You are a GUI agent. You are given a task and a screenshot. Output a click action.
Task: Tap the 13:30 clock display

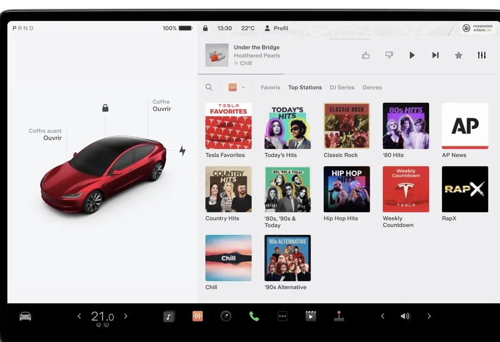click(x=225, y=28)
